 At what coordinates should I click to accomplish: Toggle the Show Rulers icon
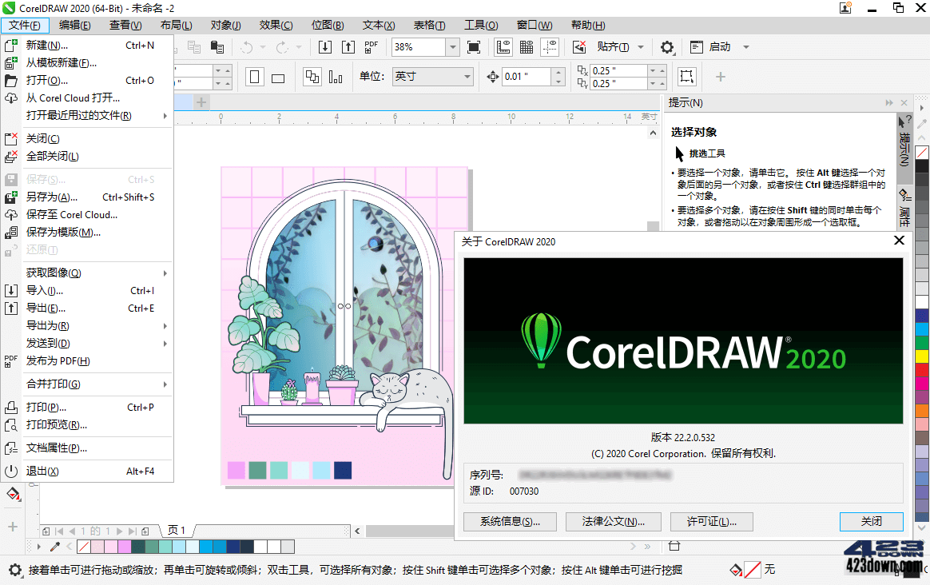(x=503, y=47)
